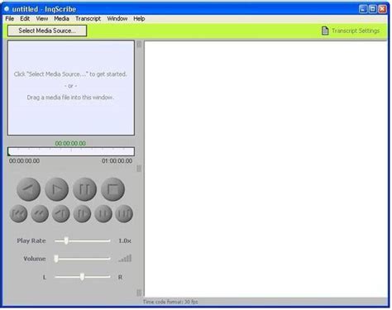Open the Transcript menu
392x310 pixels.
click(x=88, y=18)
